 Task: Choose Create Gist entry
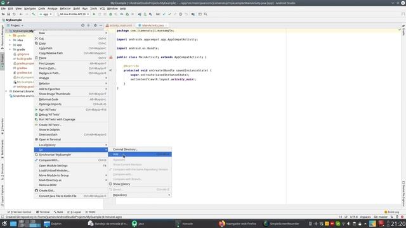(71, 191)
